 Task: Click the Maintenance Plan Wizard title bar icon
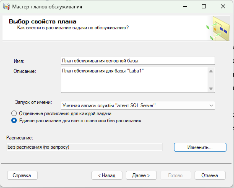pyautogui.click(x=7, y=7)
